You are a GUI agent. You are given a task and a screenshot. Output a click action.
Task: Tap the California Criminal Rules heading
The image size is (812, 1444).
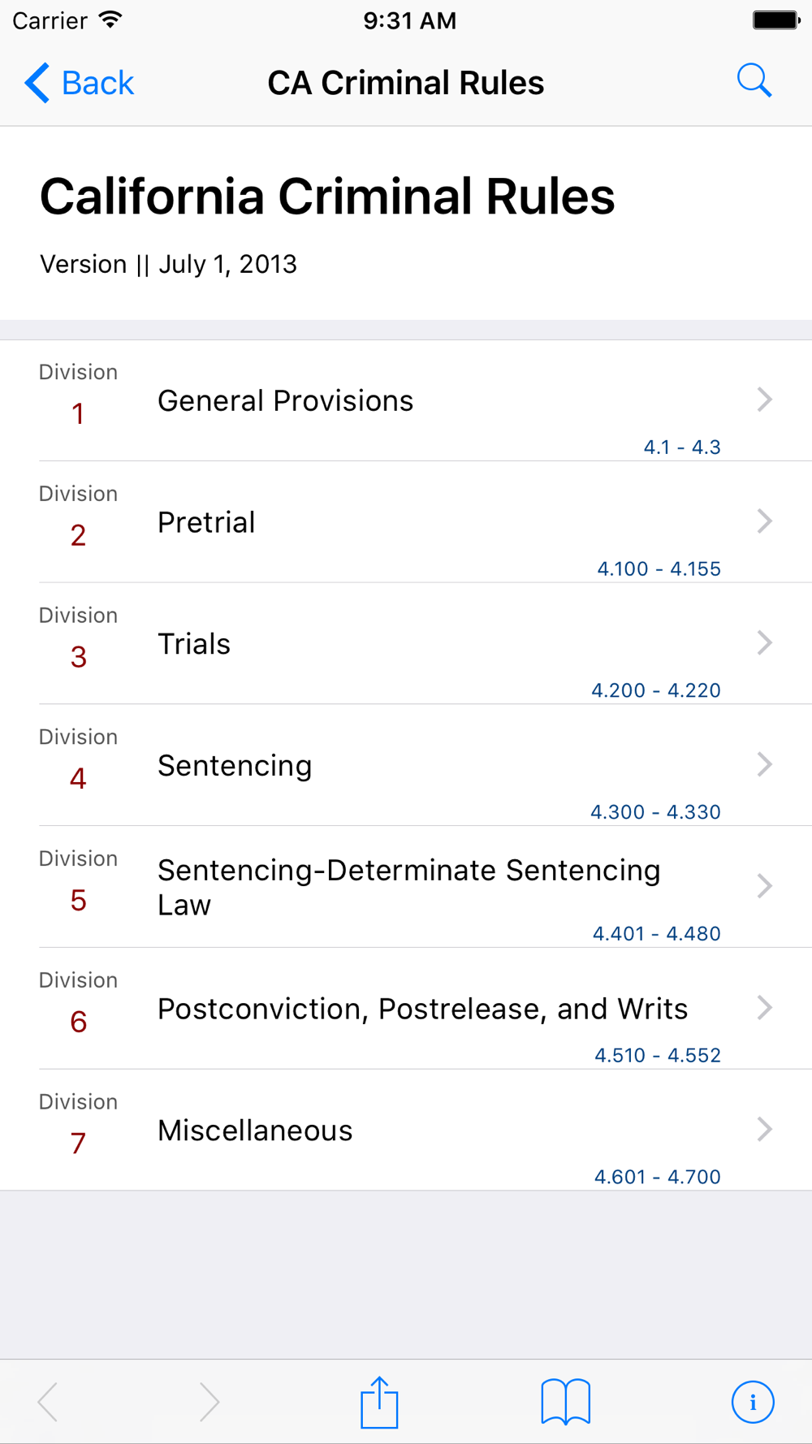tap(327, 197)
